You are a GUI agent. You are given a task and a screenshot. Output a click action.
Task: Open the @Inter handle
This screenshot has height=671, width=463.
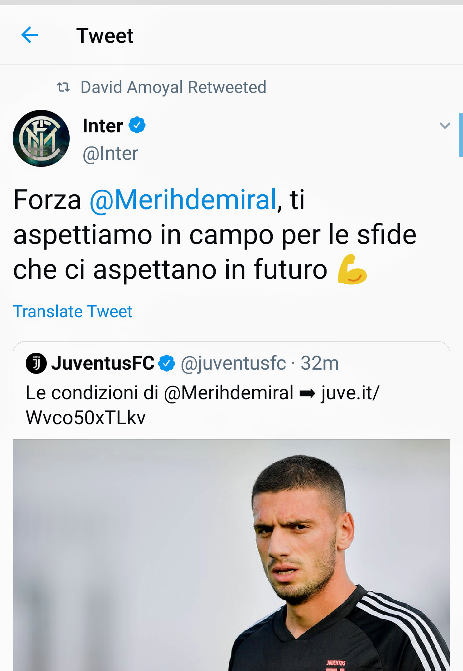pos(110,153)
